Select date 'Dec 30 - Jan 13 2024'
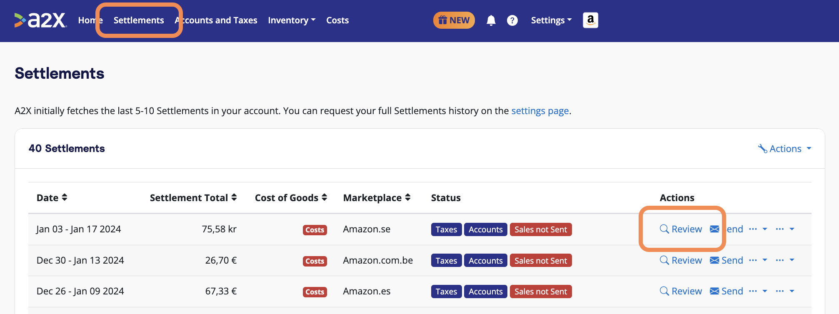 (x=80, y=260)
